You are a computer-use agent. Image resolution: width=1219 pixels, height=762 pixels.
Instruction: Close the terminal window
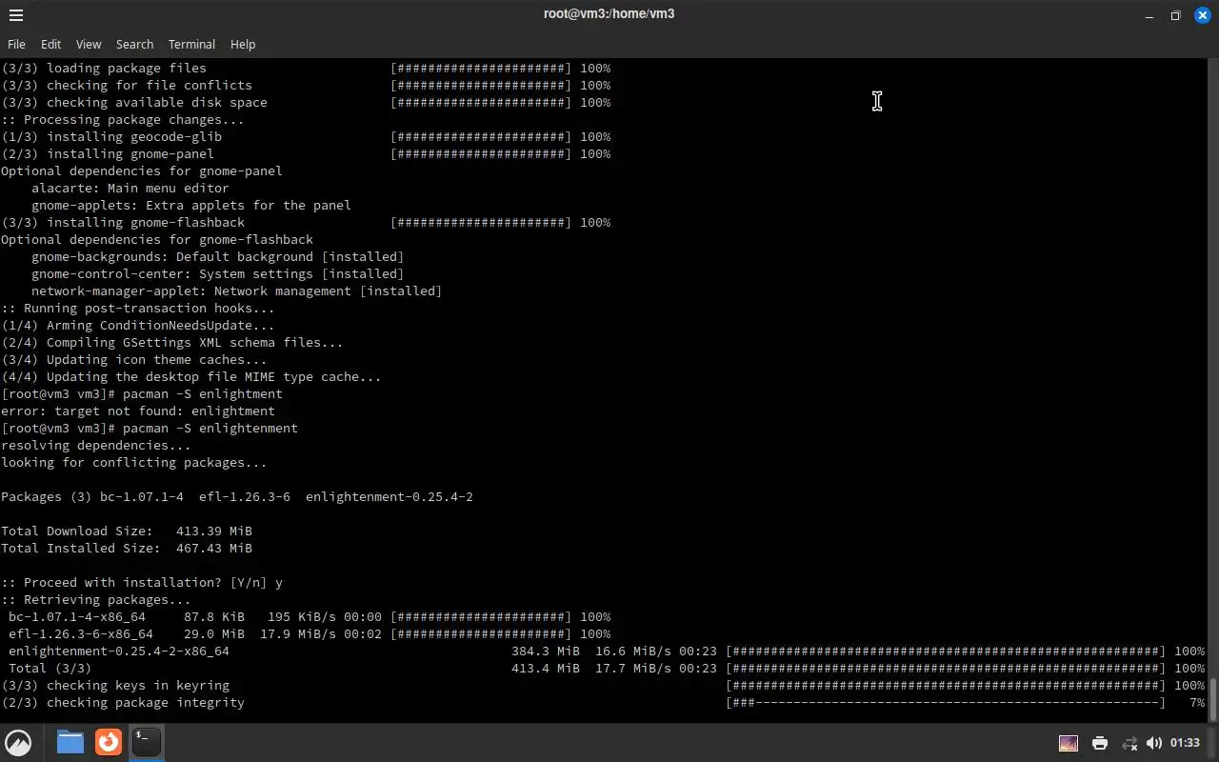(1202, 15)
